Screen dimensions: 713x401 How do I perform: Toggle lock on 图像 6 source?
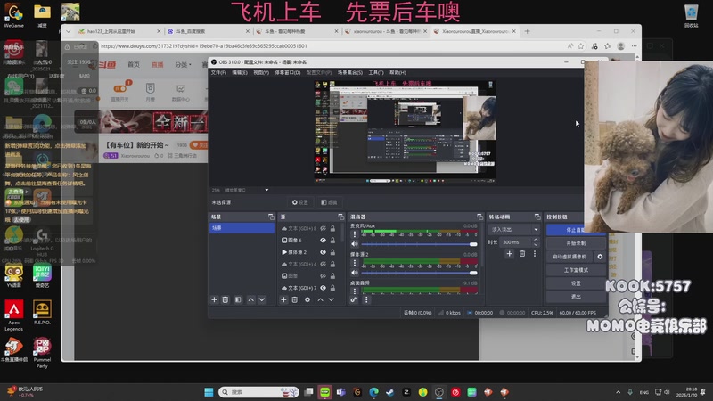point(332,240)
